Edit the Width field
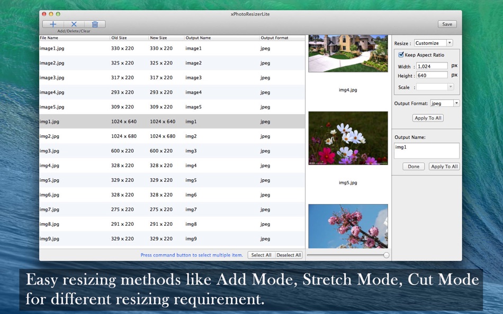503x314 pixels. [432, 66]
